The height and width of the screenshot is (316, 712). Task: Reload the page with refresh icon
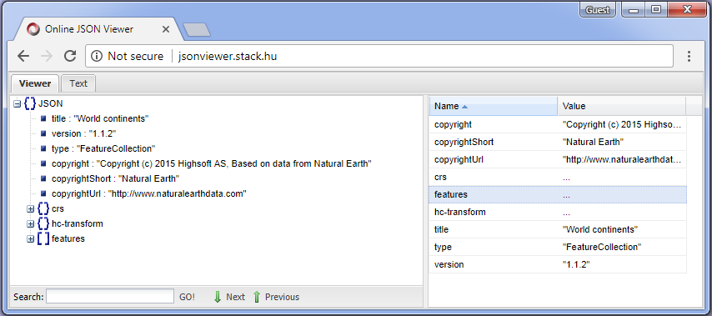(69, 57)
